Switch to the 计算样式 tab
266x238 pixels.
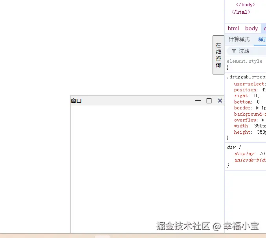[x=239, y=39]
